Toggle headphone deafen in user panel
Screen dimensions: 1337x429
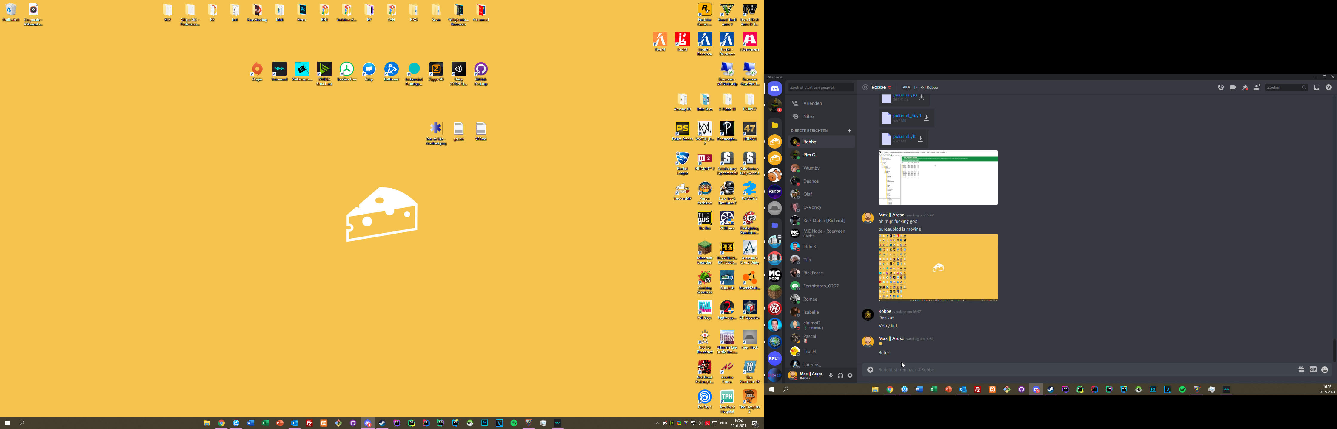pos(840,376)
